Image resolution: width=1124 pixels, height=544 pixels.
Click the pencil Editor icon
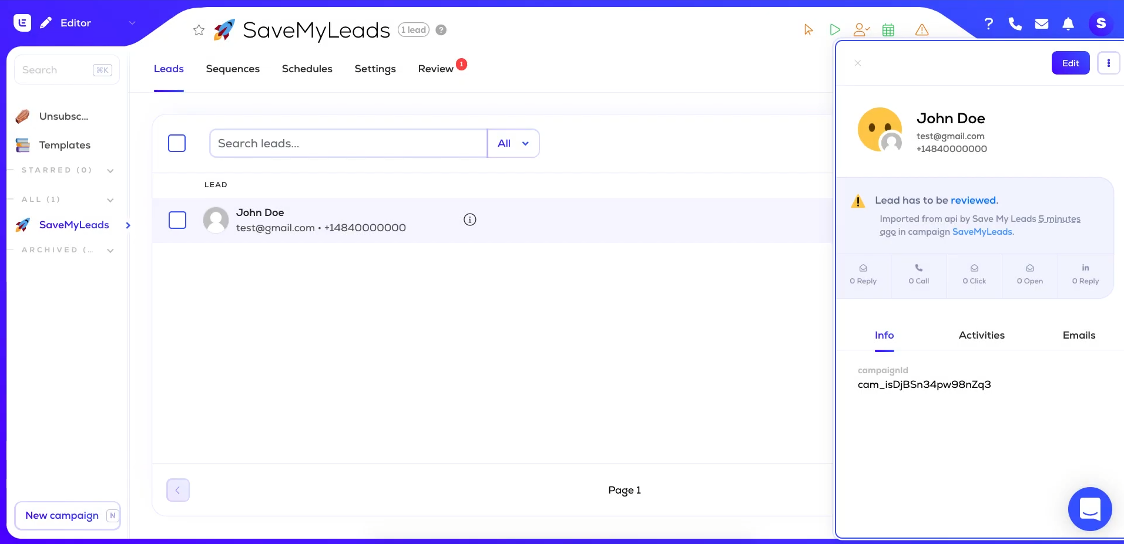click(46, 23)
